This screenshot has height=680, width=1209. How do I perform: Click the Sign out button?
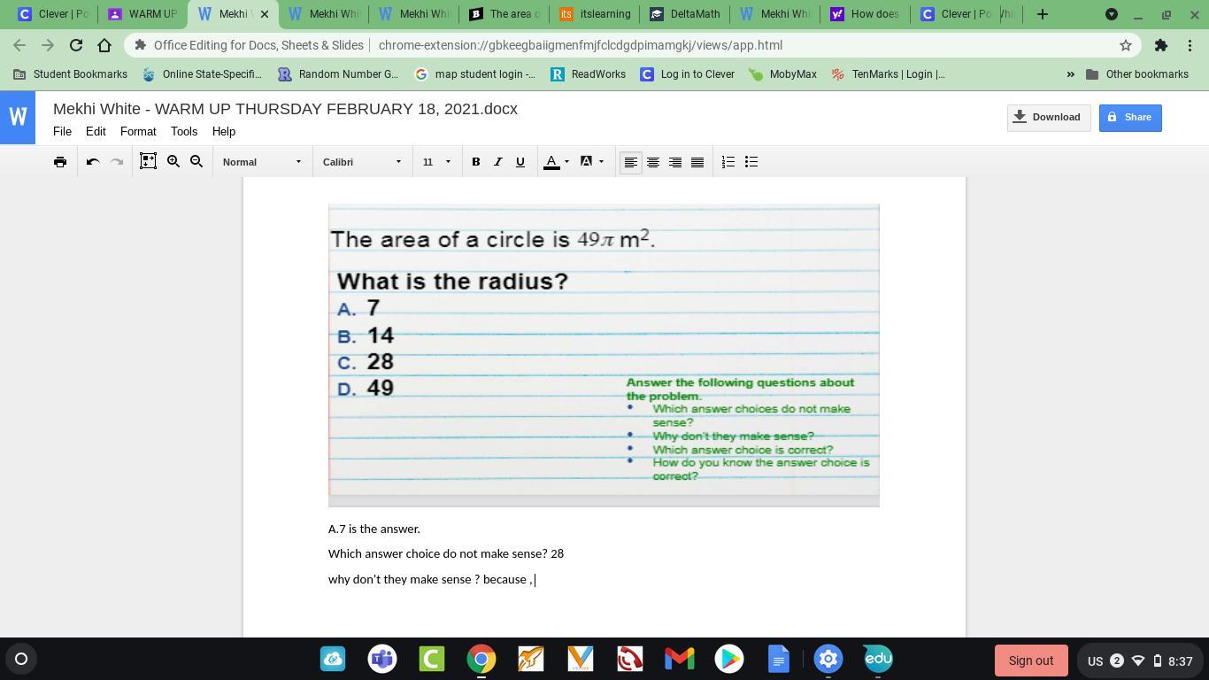click(x=1031, y=661)
